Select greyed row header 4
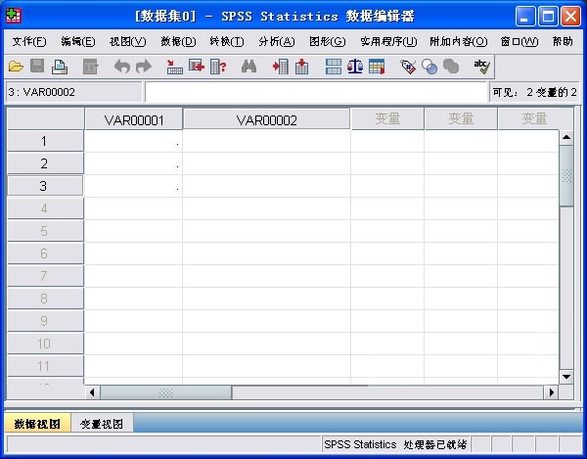The width and height of the screenshot is (587, 459). (x=45, y=208)
